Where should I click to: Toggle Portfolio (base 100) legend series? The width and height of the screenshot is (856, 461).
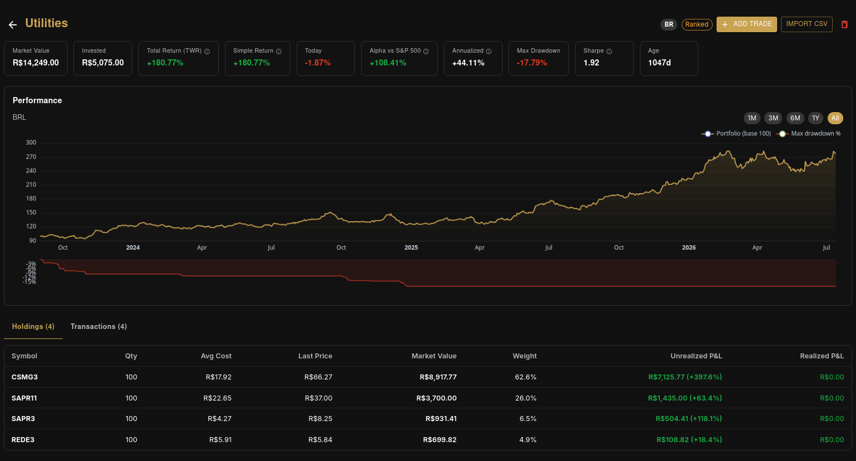click(x=737, y=134)
